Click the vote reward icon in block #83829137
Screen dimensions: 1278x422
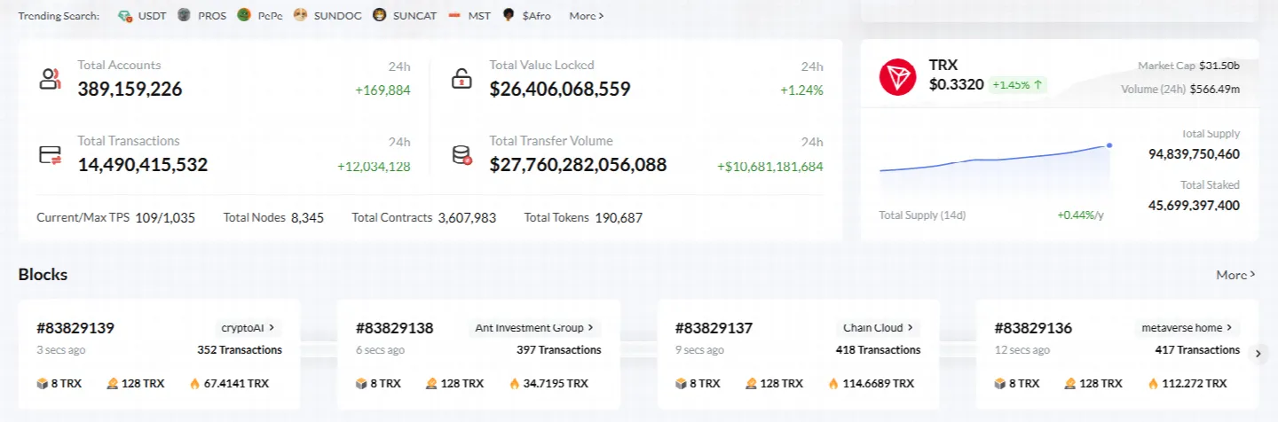pyautogui.click(x=751, y=384)
